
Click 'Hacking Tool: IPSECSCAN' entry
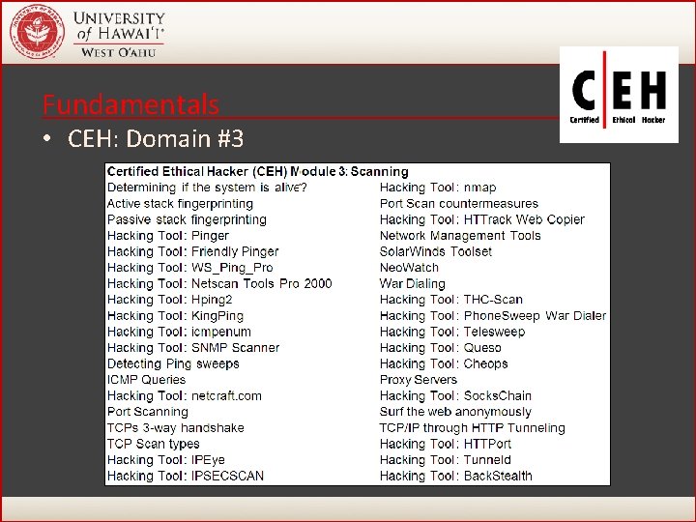pos(186,476)
